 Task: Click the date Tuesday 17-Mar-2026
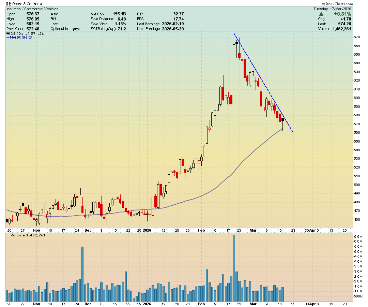point(333,9)
